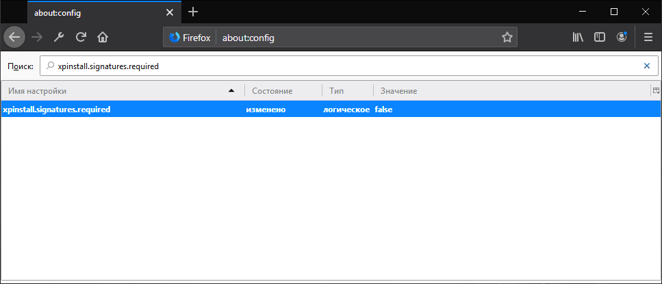
Task: Sort by the Значение column header
Action: pyautogui.click(x=511, y=91)
